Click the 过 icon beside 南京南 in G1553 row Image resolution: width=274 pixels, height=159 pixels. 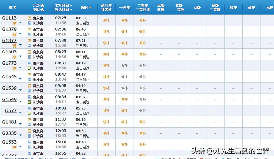coord(29,142)
